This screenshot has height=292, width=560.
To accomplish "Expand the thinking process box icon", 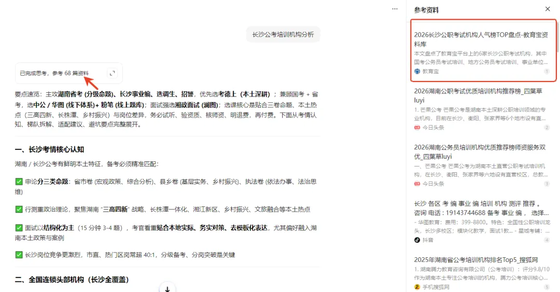I will 112,73.
